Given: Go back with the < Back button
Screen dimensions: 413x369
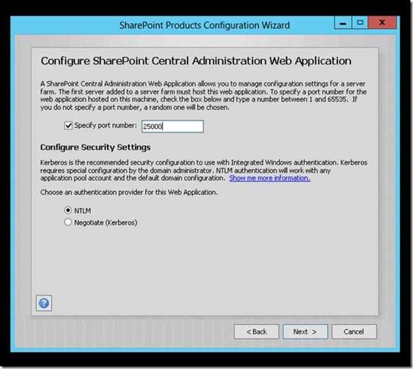Looking at the screenshot, I should tap(257, 331).
